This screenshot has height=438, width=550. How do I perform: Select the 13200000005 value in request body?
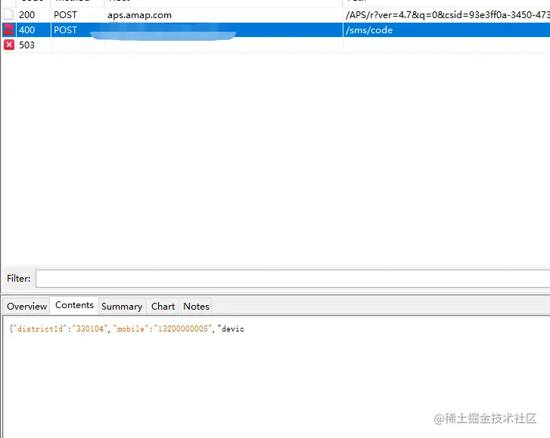(x=183, y=328)
